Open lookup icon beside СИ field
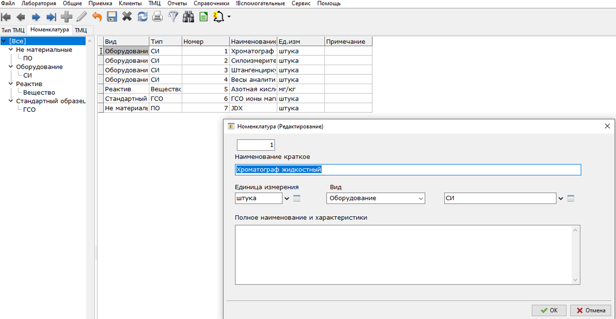The height and width of the screenshot is (319, 616). pos(571,198)
